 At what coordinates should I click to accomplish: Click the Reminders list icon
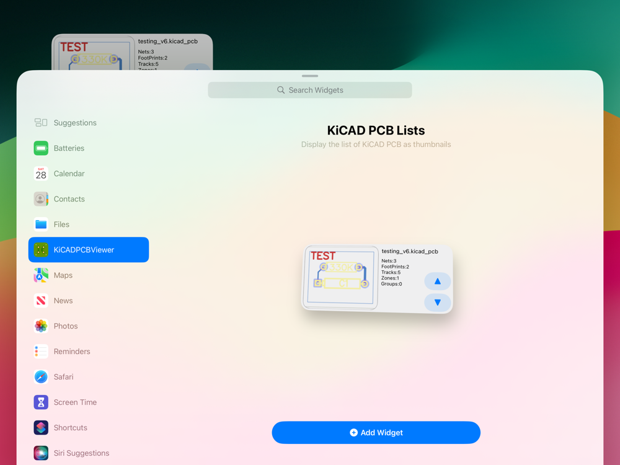[41, 351]
